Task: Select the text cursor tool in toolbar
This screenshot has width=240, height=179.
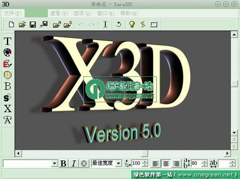Action: pyautogui.click(x=105, y=25)
